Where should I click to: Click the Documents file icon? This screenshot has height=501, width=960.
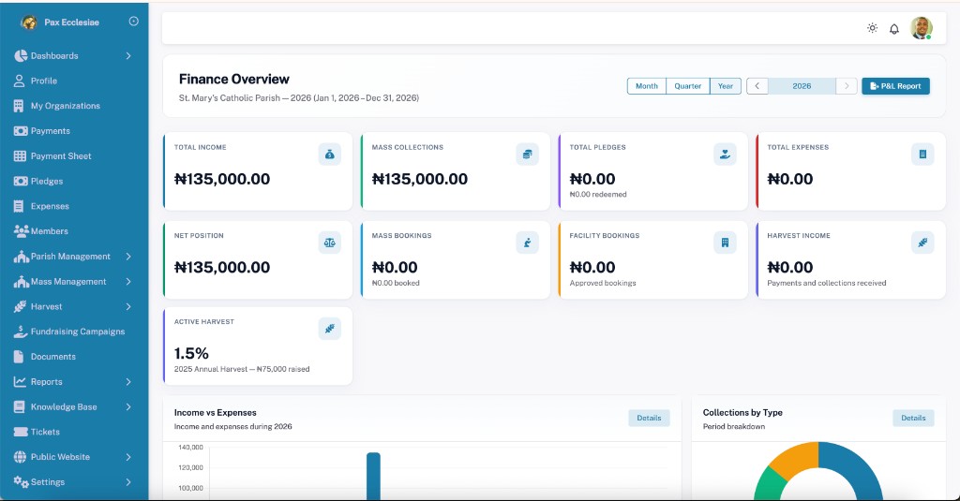(x=19, y=357)
